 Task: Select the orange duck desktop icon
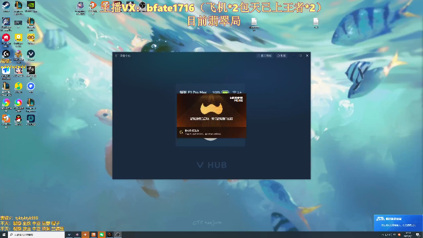pos(6,119)
